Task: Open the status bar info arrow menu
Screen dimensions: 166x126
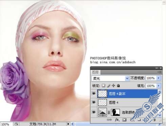Action: pyautogui.click(x=68, y=124)
